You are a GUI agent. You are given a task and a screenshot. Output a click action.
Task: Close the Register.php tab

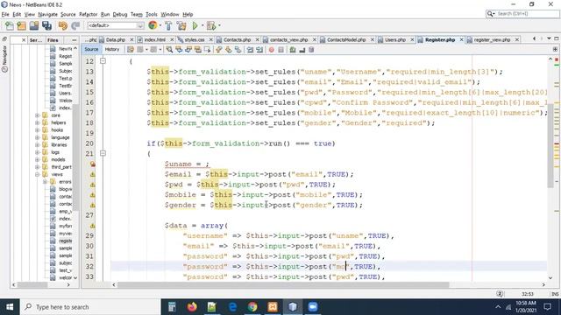coord(462,39)
